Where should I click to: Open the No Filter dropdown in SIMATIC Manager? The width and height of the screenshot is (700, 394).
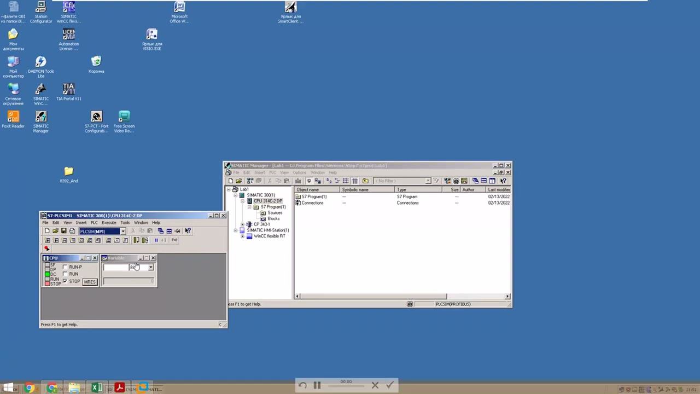coord(428,181)
